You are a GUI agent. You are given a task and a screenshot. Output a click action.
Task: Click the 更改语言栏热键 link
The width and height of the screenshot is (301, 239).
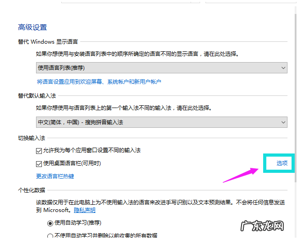coord(55,176)
